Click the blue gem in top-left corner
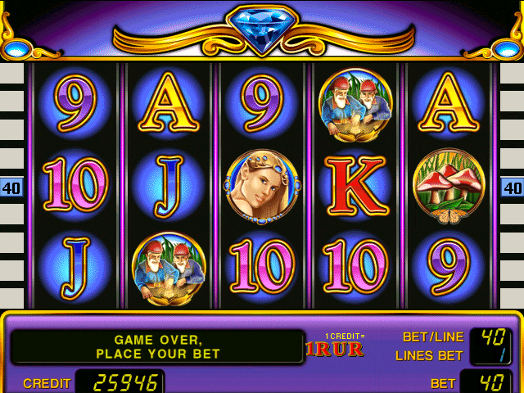Screen dimensions: 524x393 tap(16, 50)
